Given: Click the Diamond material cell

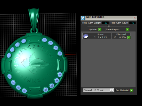Looking at the screenshot, I should click(x=121, y=34).
